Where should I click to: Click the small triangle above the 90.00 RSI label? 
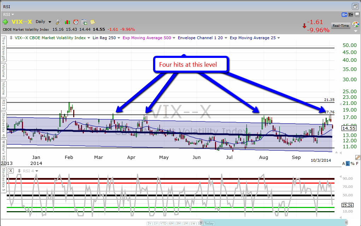341,177
